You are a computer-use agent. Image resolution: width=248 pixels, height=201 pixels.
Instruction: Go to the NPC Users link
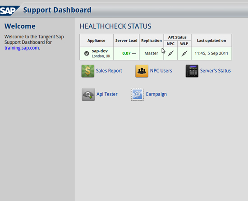tap(161, 71)
